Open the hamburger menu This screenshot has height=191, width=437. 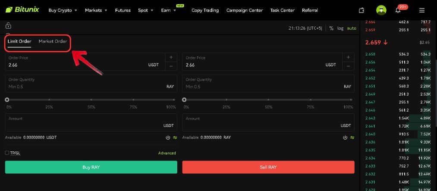tap(421, 10)
